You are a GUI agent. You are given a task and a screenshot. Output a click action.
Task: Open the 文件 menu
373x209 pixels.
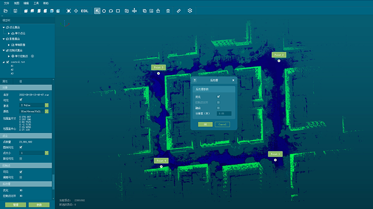(x=6, y=3)
